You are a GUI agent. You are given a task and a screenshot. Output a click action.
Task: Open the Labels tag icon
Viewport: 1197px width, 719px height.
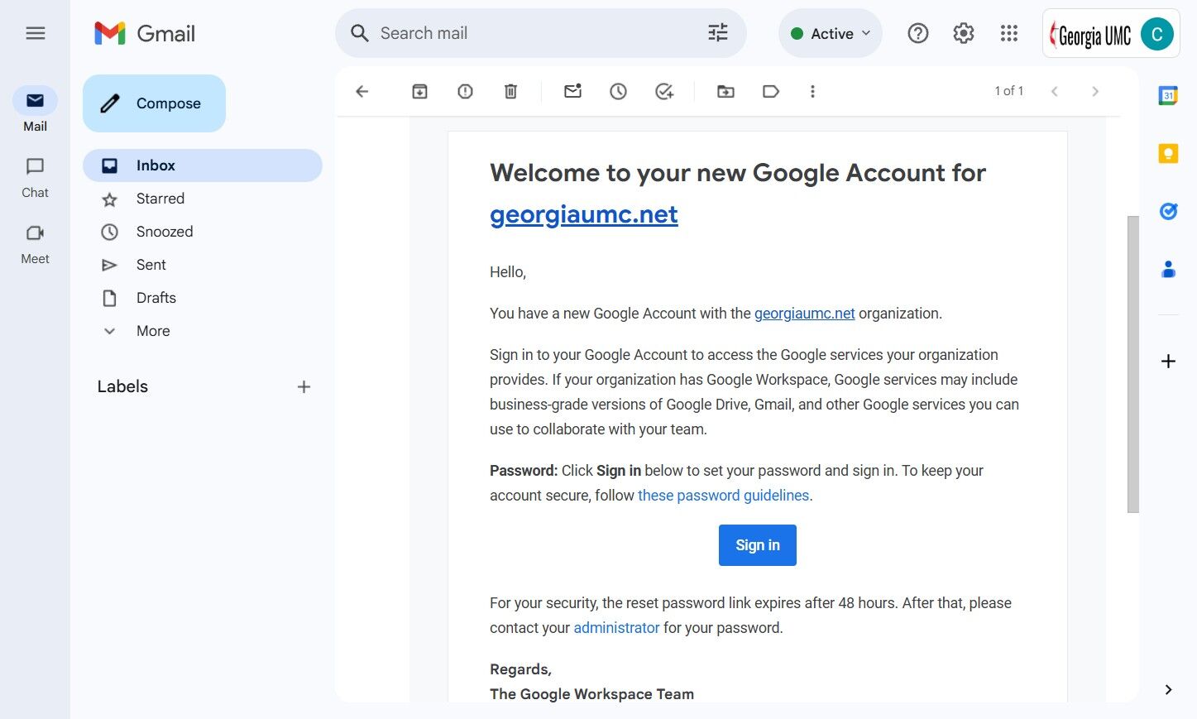pos(771,92)
